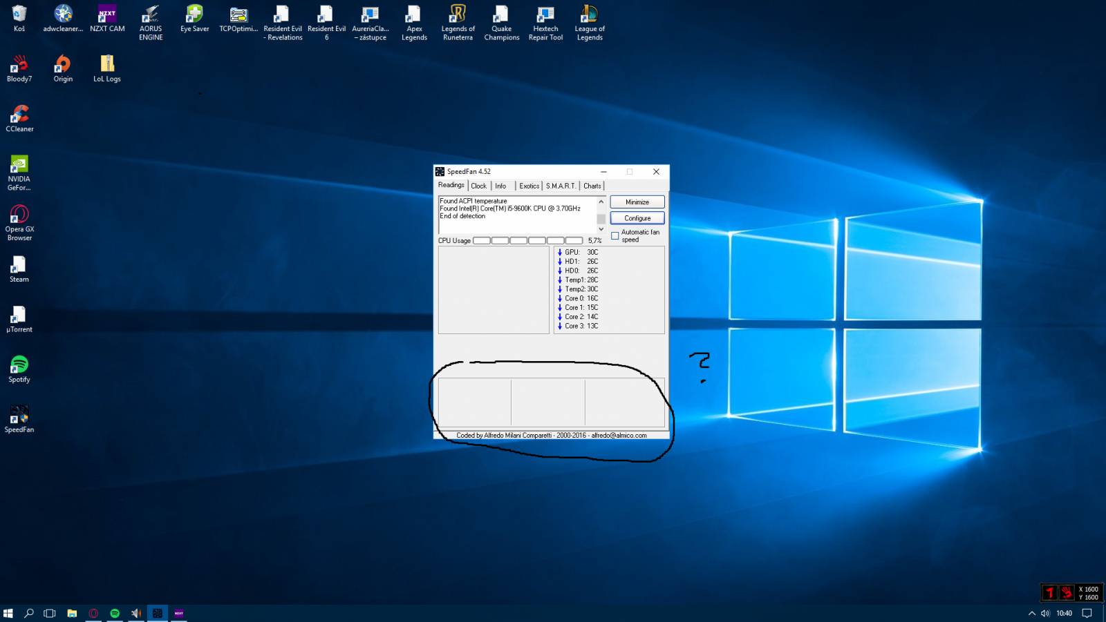1106x622 pixels.
Task: Select the Quake Champions desktop icon
Action: (x=502, y=23)
